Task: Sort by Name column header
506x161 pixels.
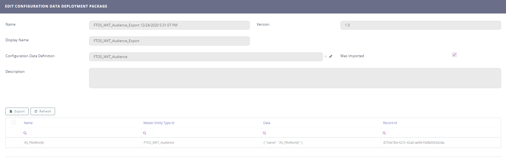Action: click(x=28, y=123)
